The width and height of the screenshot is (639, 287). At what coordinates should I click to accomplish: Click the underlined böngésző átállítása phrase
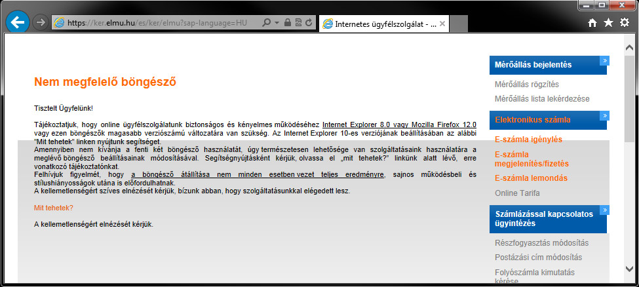257,174
